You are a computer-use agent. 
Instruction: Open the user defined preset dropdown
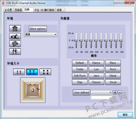(x=101, y=92)
